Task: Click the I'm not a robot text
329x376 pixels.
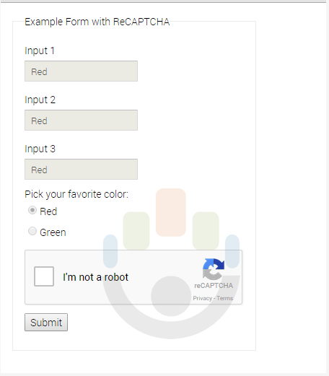Action: (x=95, y=277)
